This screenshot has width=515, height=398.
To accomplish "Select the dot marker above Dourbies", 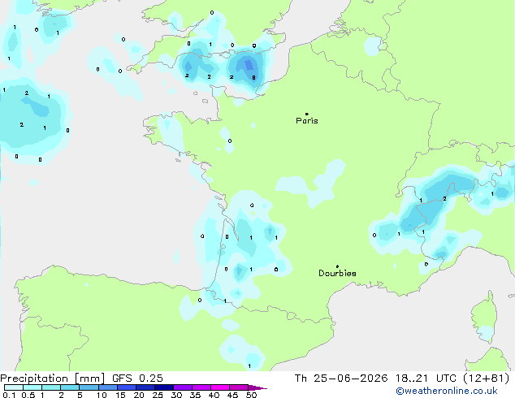I will tap(337, 266).
